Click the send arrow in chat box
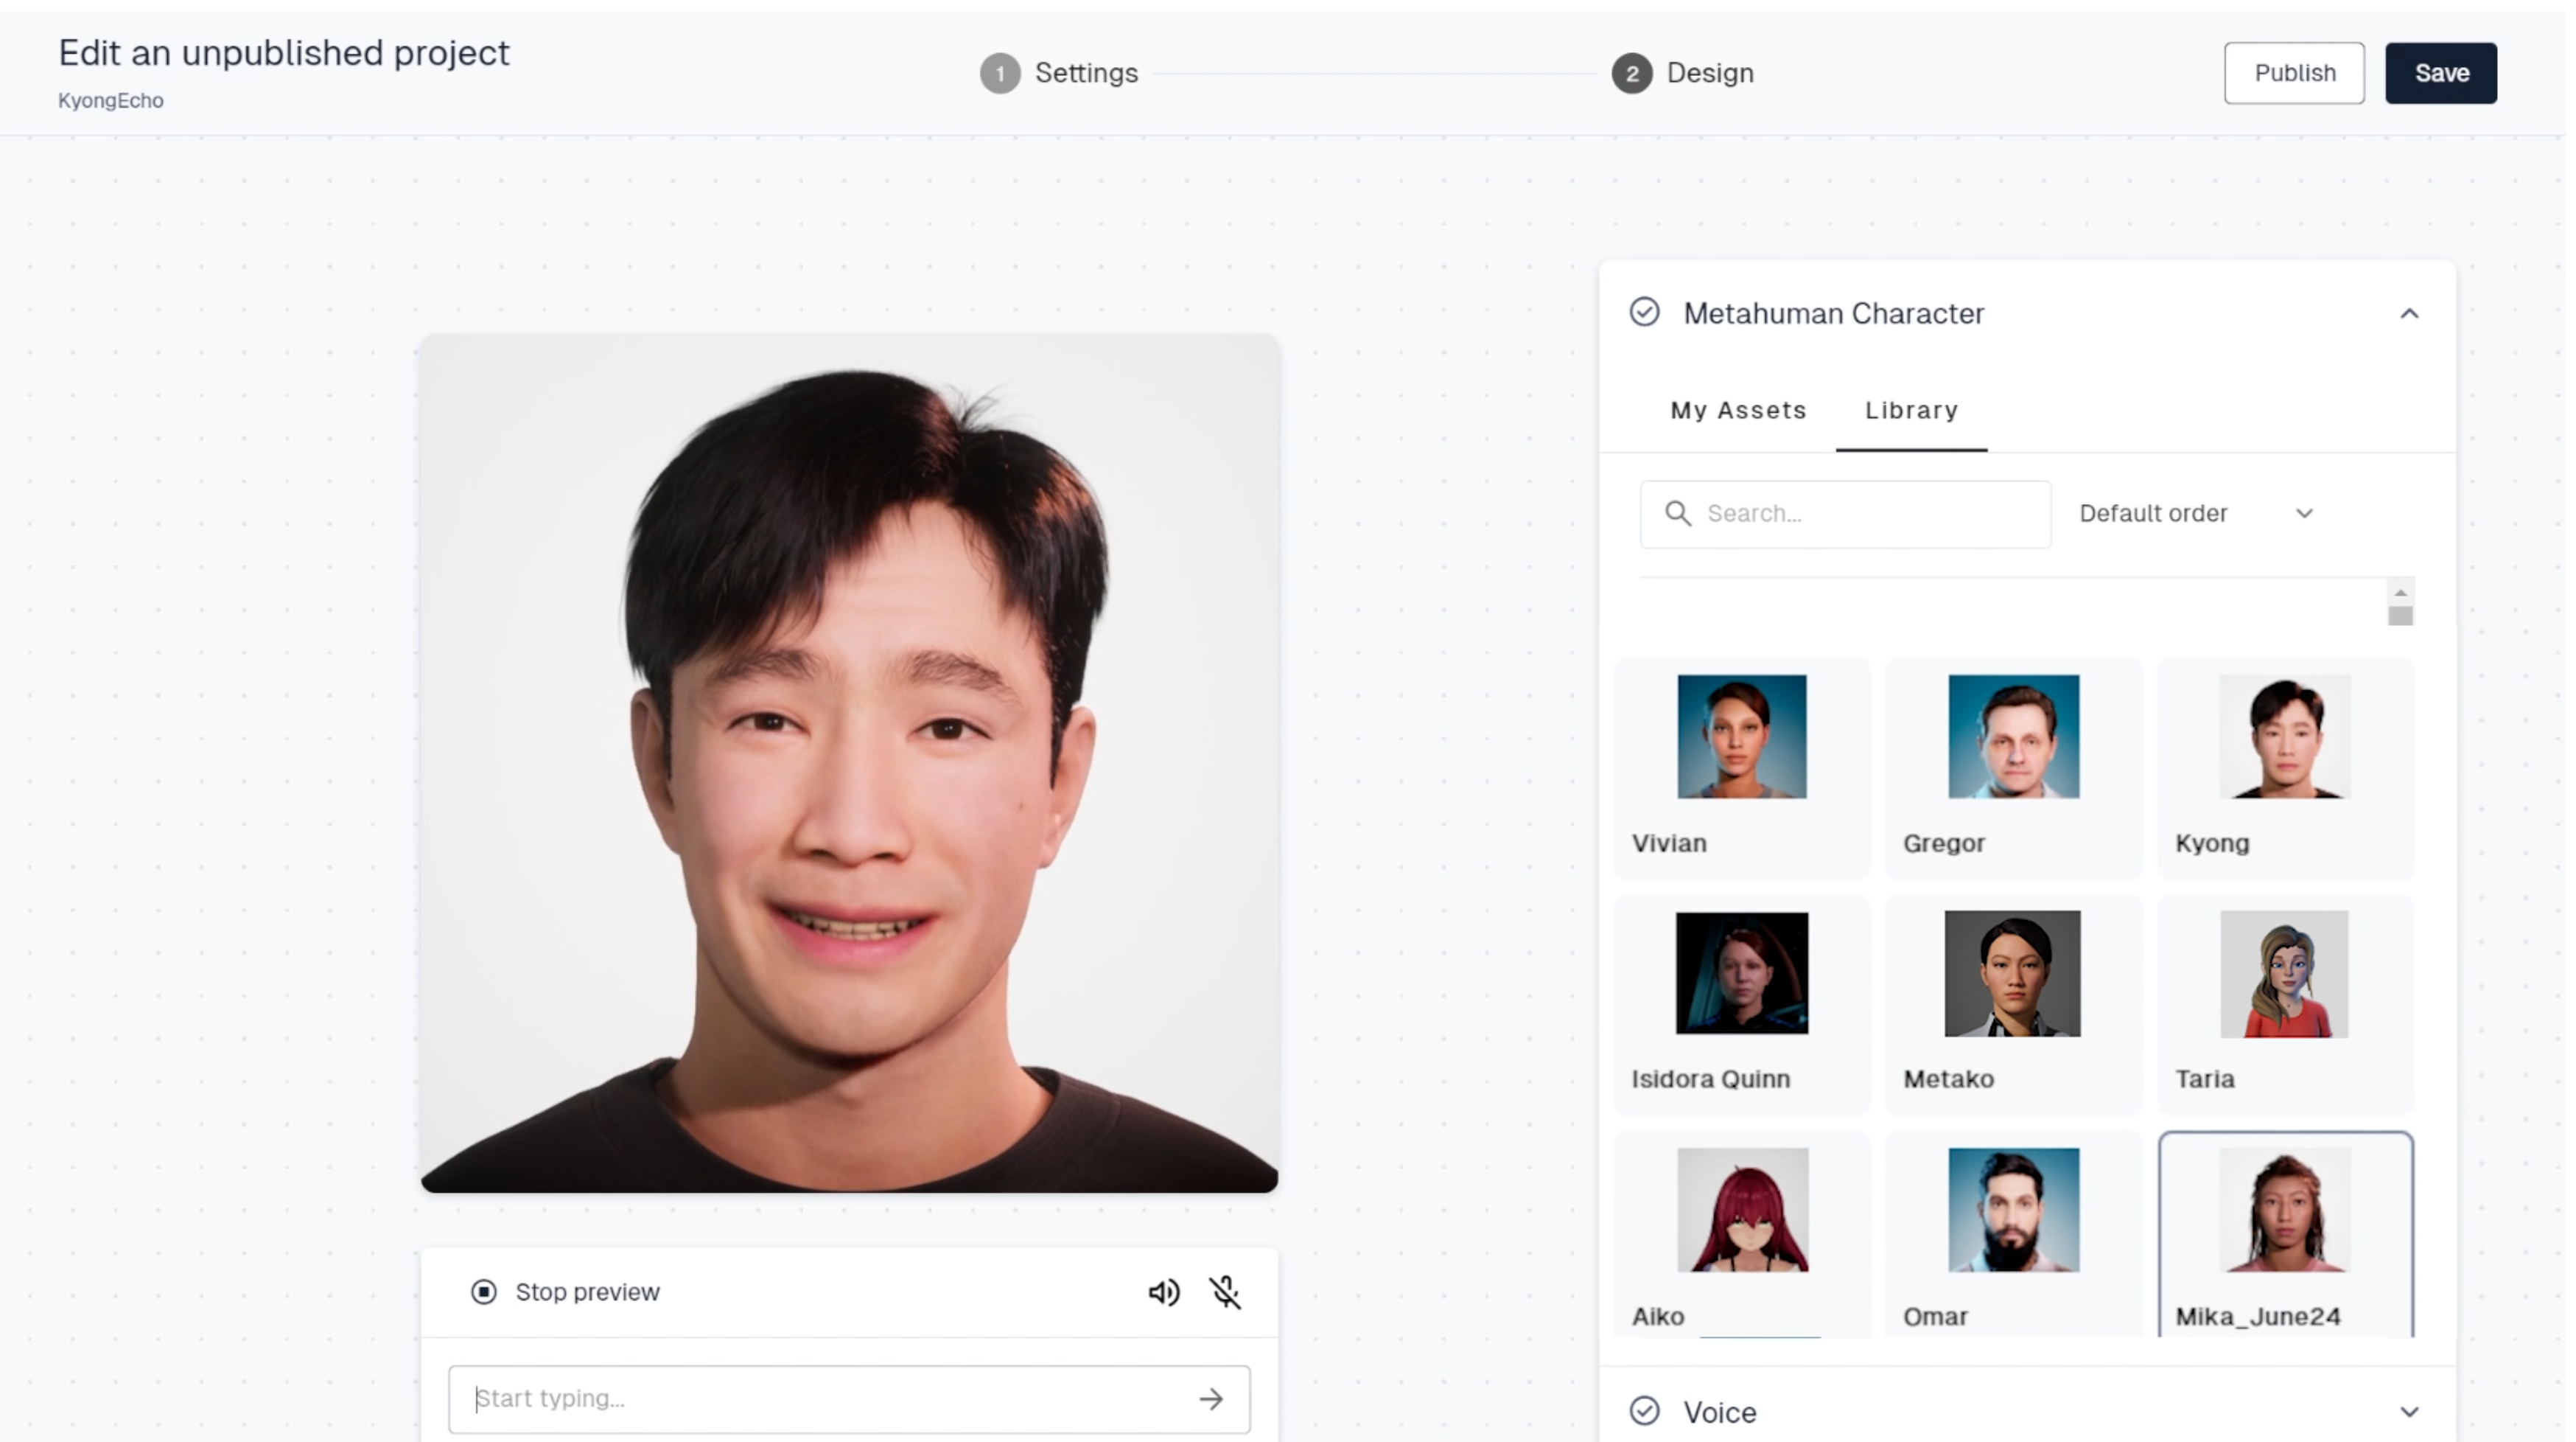This screenshot has width=2576, height=1442. 1211,1399
